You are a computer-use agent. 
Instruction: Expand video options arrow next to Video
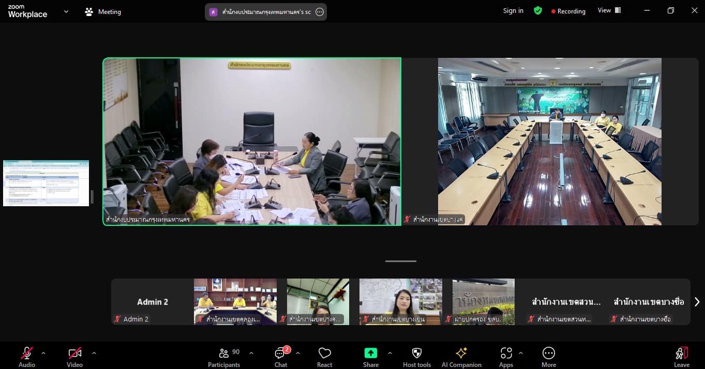(x=94, y=353)
